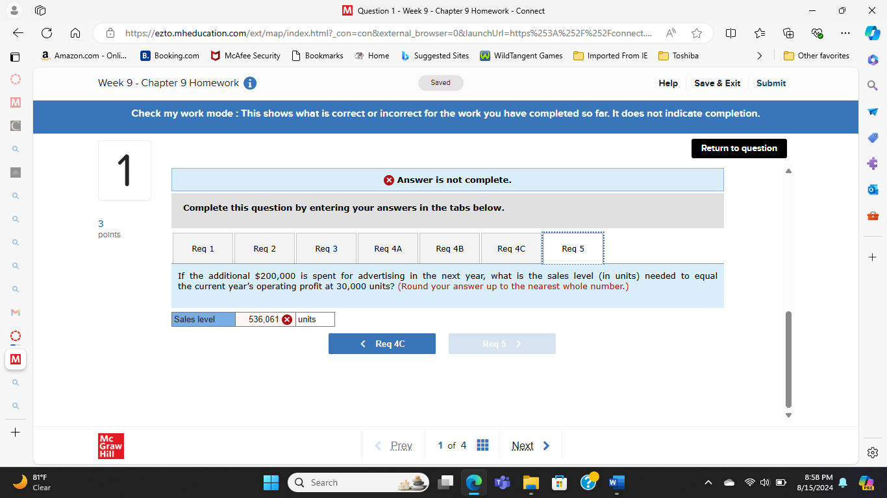Click the Sales level answer input field

(263, 319)
